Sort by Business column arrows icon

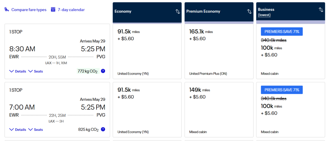321,10
